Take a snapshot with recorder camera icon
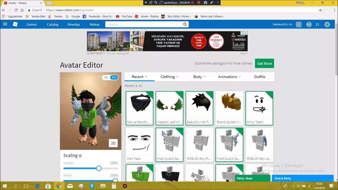Image resolution: width=338 pixels, height=190 pixels. [205, 2]
